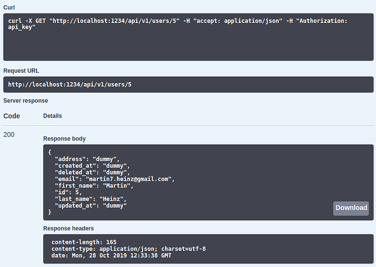This screenshot has width=376, height=267.
Task: Click the Download button in response body
Action: 351,208
